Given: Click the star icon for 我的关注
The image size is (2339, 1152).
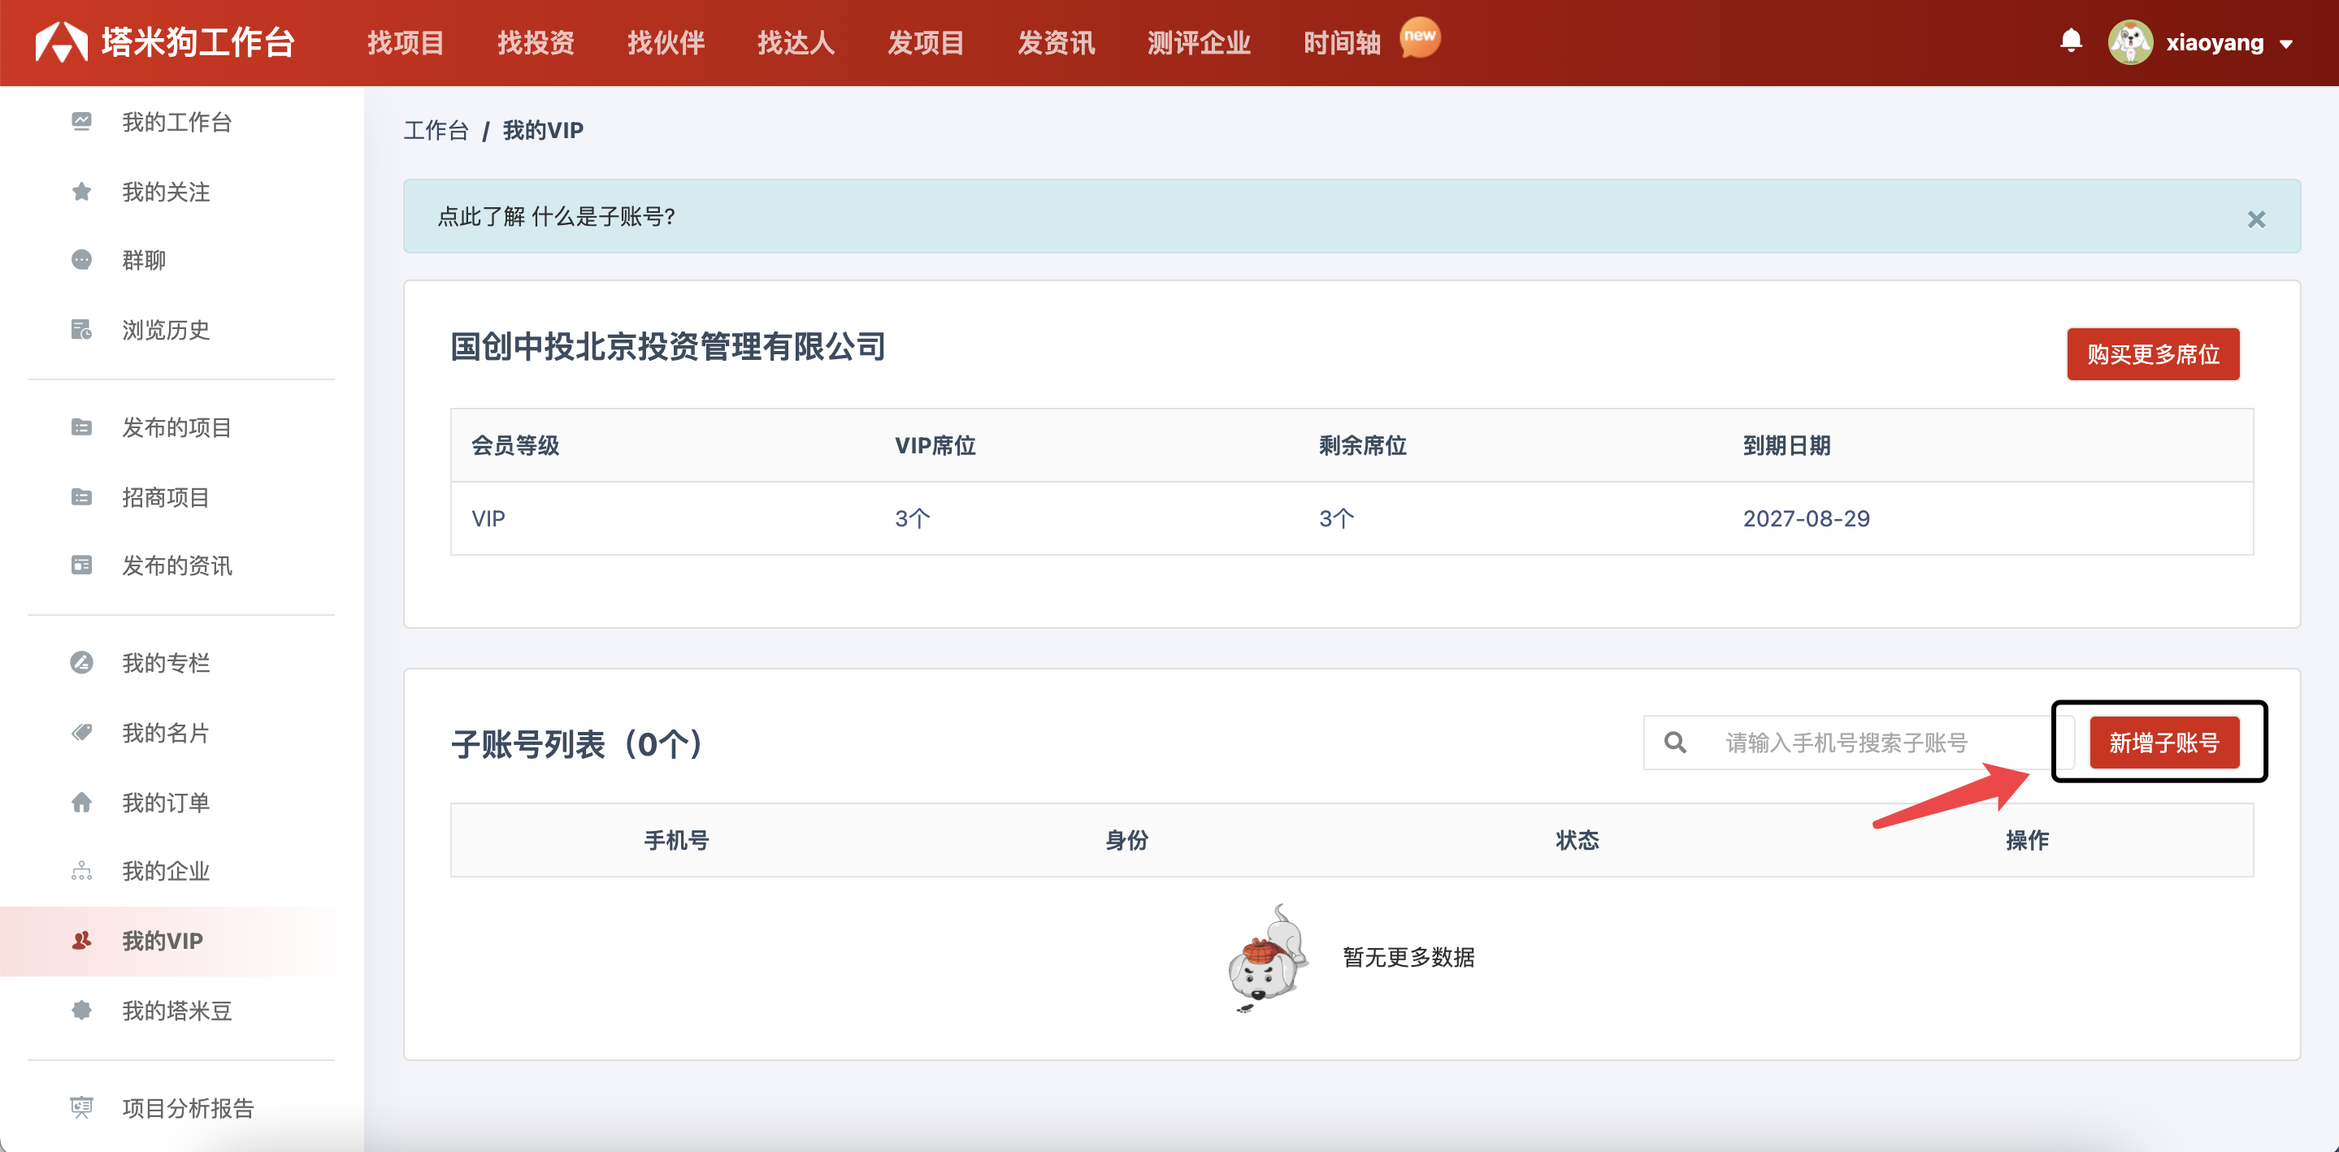Looking at the screenshot, I should pyautogui.click(x=82, y=192).
